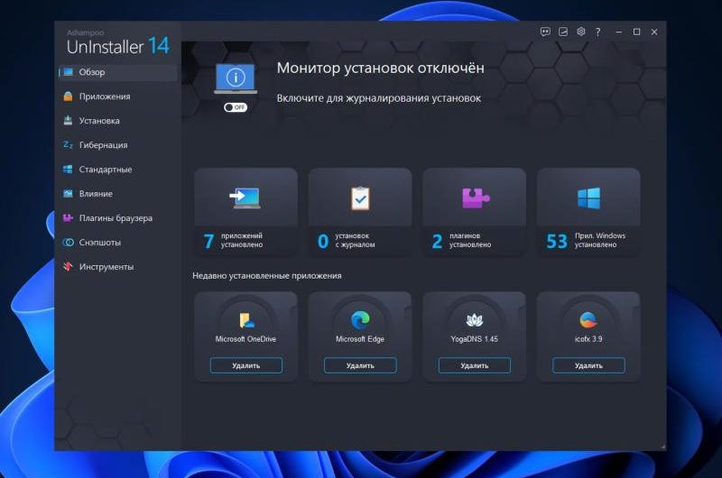Screen dimensions: 722x478
Task: Click the Microsoft Edge label
Action: pyautogui.click(x=360, y=339)
